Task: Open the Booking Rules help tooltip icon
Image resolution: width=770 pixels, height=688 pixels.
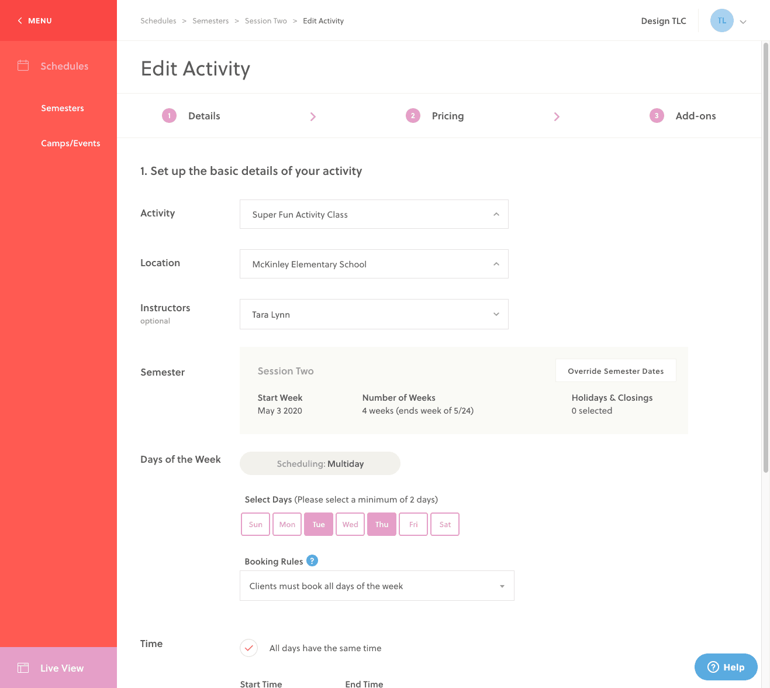Action: point(312,560)
